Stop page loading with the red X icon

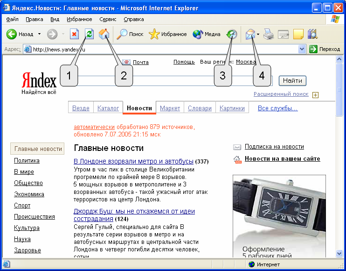click(x=74, y=34)
